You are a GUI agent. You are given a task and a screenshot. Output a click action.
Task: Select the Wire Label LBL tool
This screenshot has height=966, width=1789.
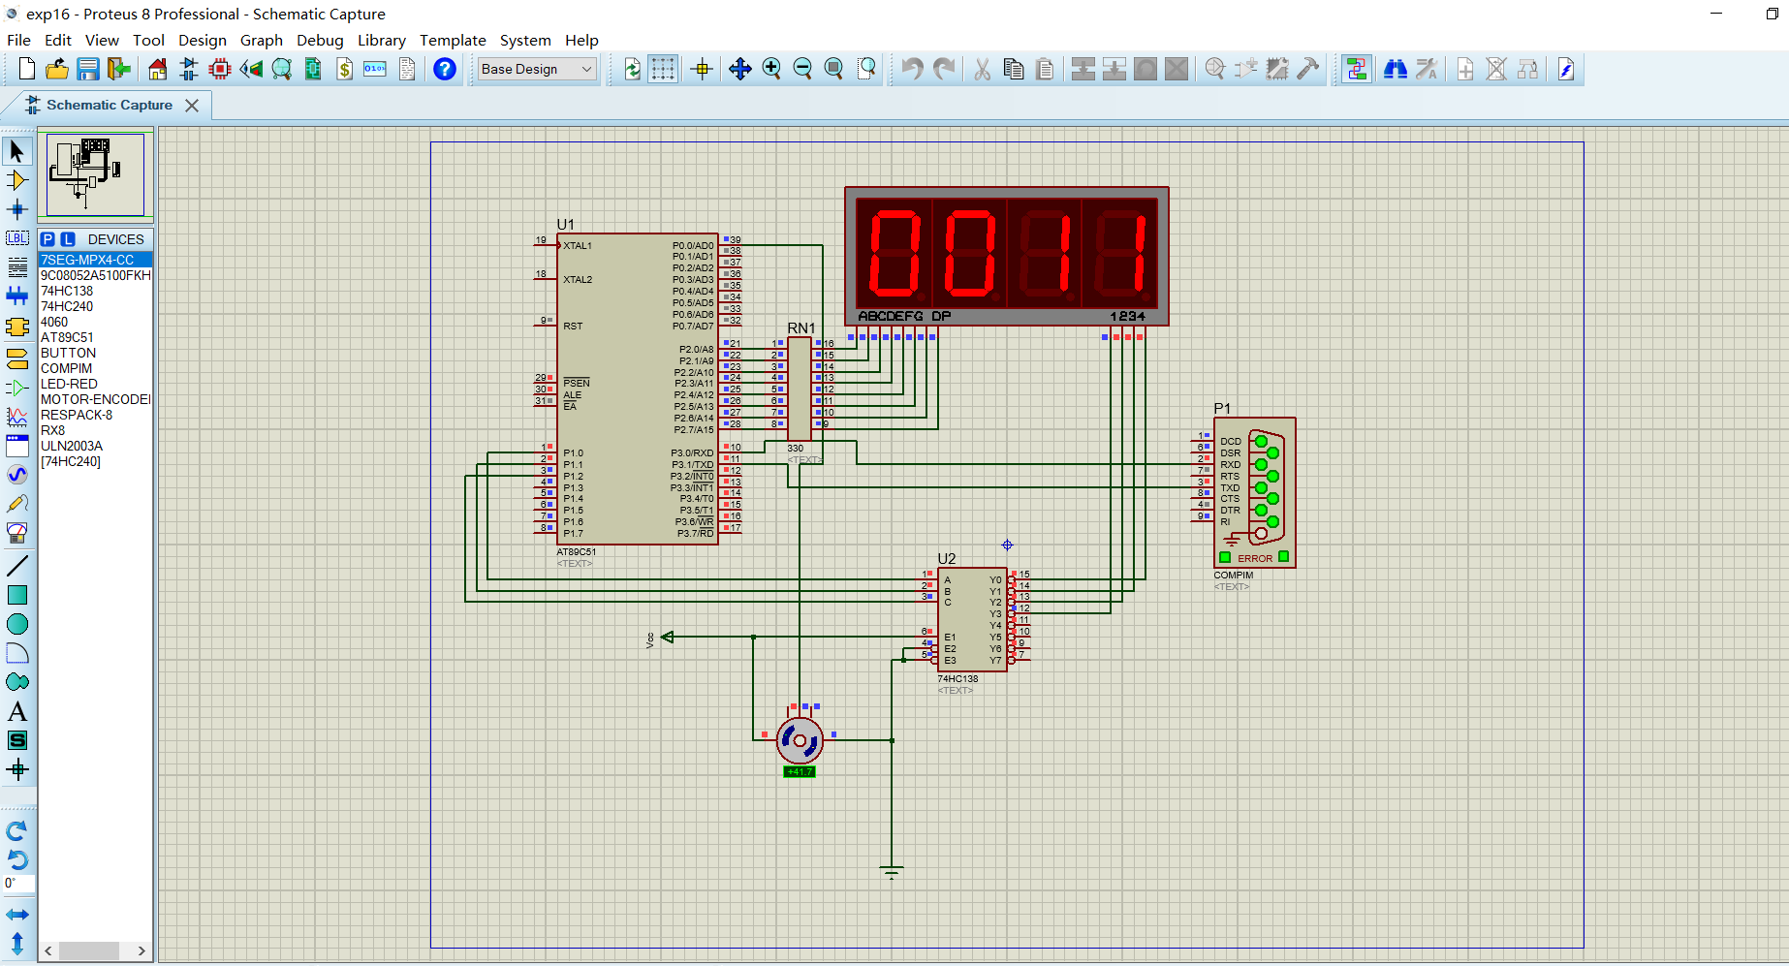point(17,238)
